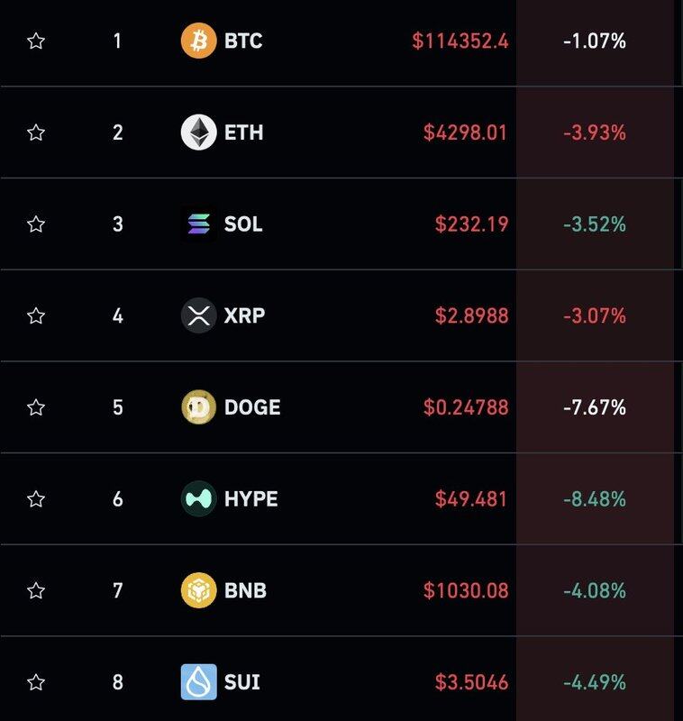Image resolution: width=683 pixels, height=721 pixels.
Task: Click the BNB yellow logo icon
Action: click(x=198, y=590)
